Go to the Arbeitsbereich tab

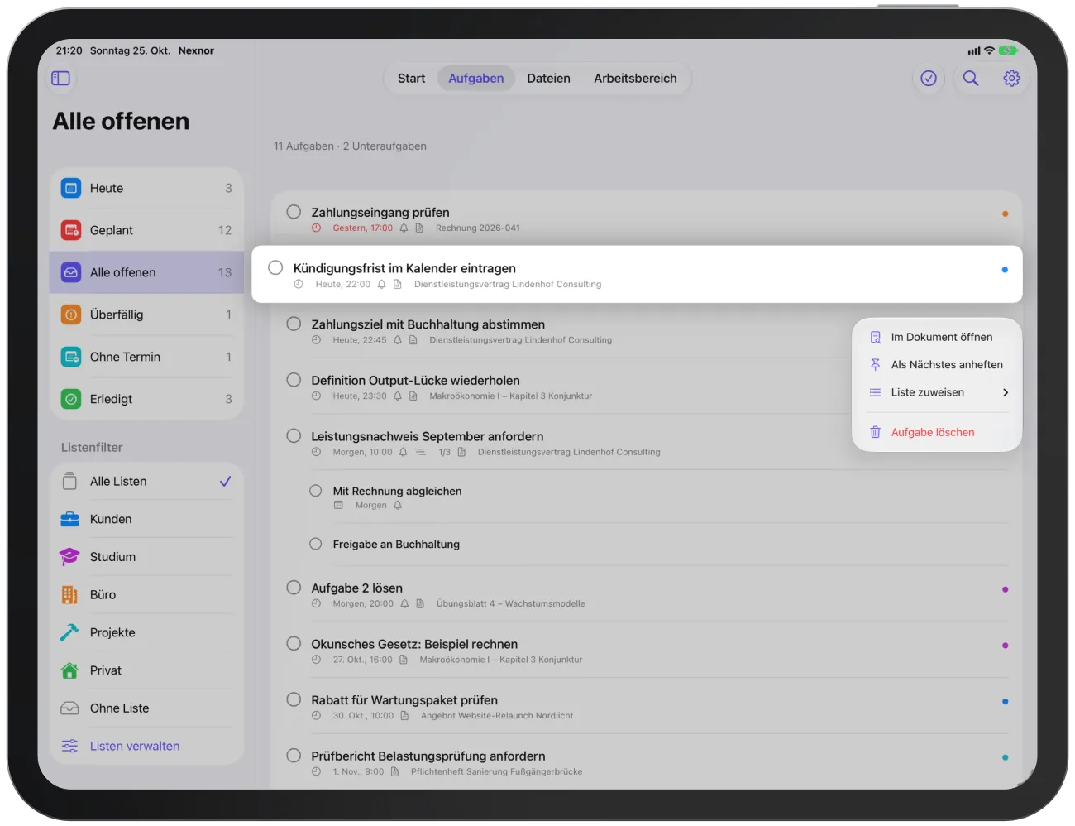(635, 79)
